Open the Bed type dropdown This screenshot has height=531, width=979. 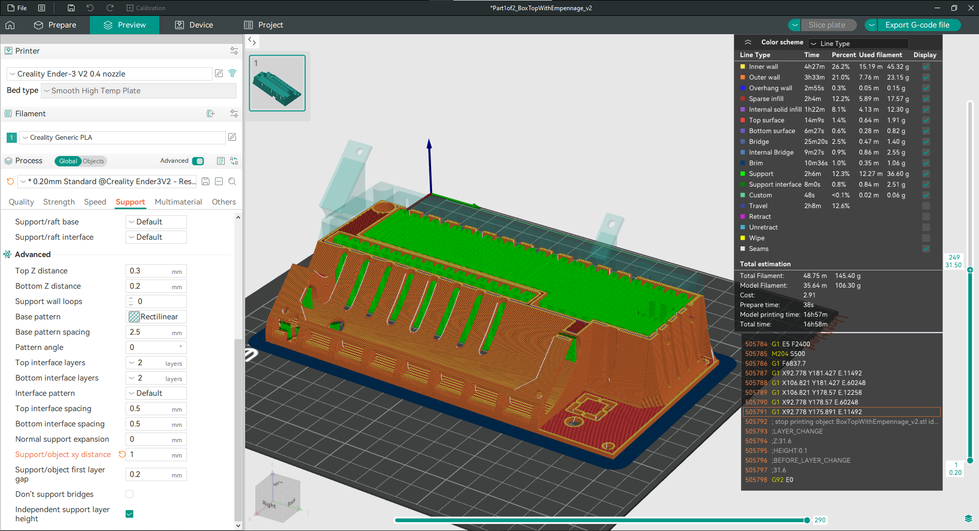[138, 91]
